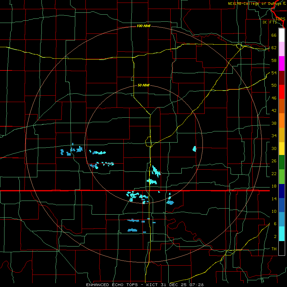Screen dimensions: 287x287
Task: Select the dark maroon legend swatch
Action: tap(282, 77)
